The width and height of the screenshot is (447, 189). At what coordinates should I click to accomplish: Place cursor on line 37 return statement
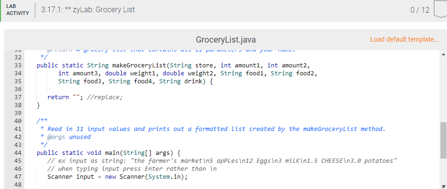coord(85,97)
